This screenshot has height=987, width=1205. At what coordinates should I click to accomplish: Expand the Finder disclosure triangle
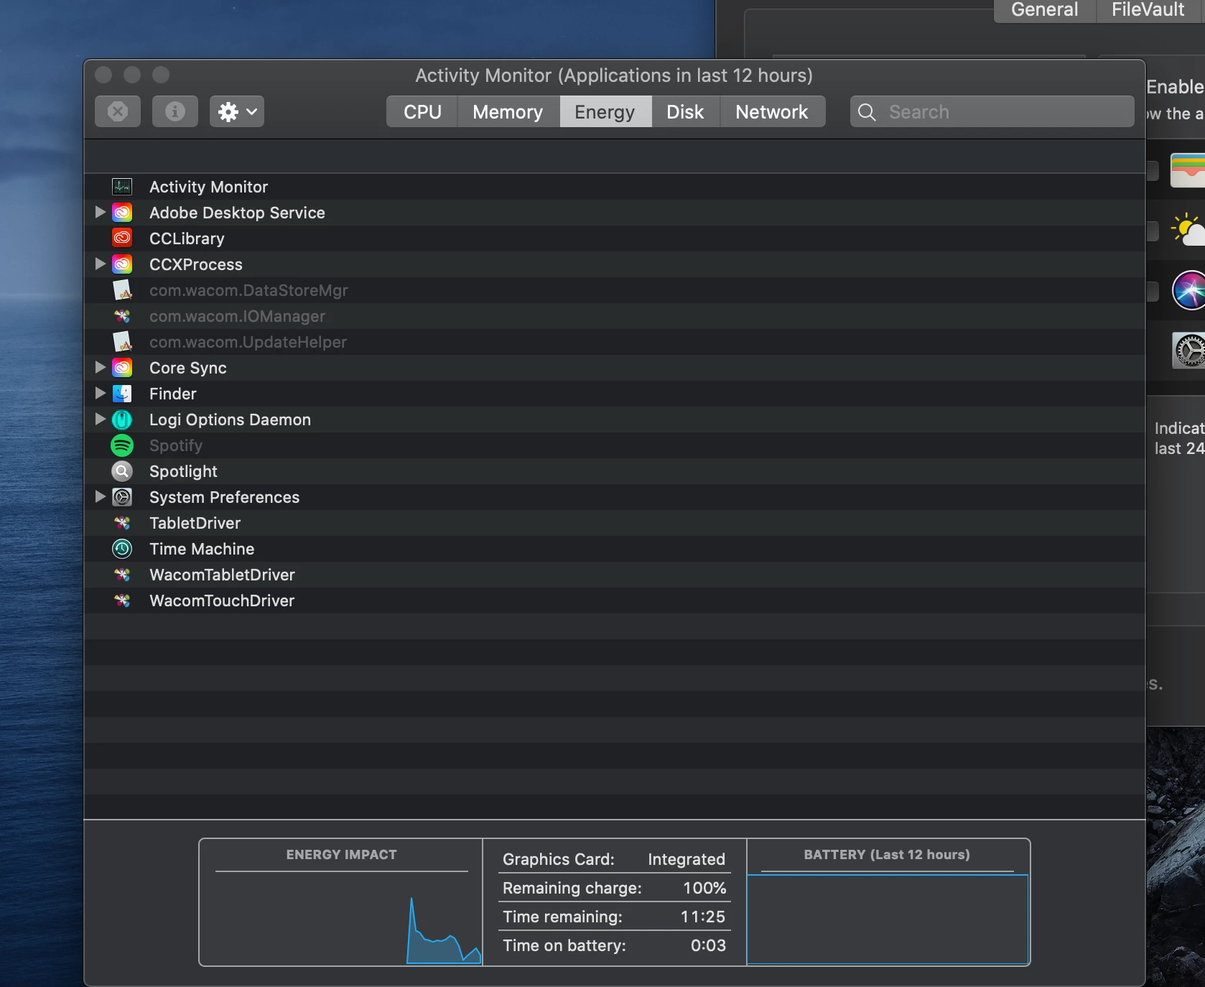[x=101, y=393]
